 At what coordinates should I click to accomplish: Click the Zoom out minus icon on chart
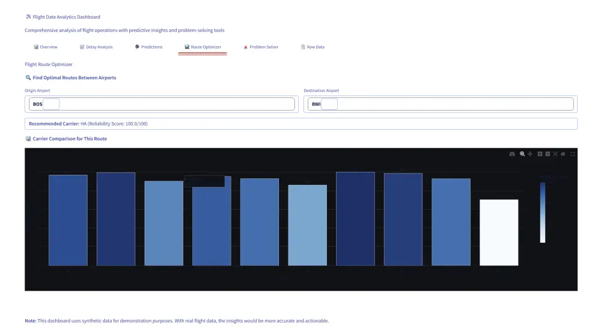[548, 154]
